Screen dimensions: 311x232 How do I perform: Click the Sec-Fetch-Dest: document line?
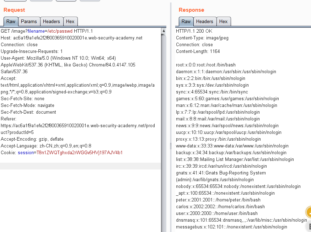click(x=28, y=112)
